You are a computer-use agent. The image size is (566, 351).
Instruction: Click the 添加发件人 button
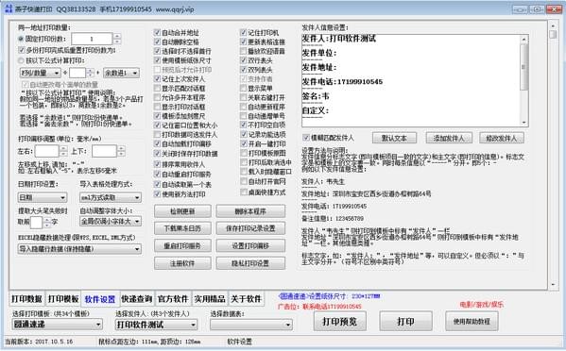pyautogui.click(x=448, y=138)
